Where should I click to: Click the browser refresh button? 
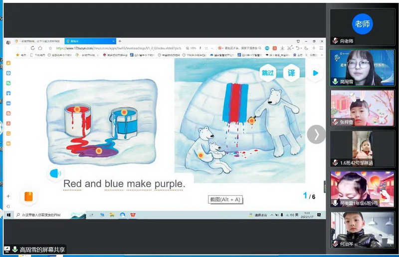33,48
